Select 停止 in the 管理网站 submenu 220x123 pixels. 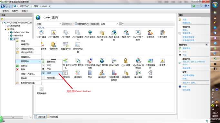[x=52, y=69]
